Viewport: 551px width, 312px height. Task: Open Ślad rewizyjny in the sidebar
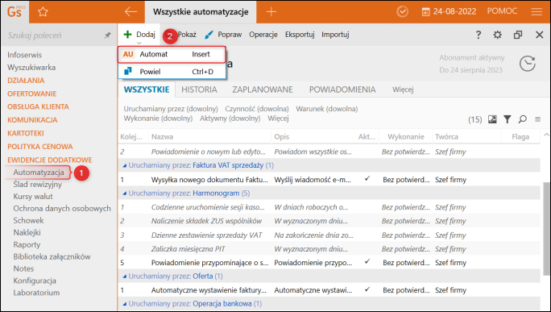point(37,185)
